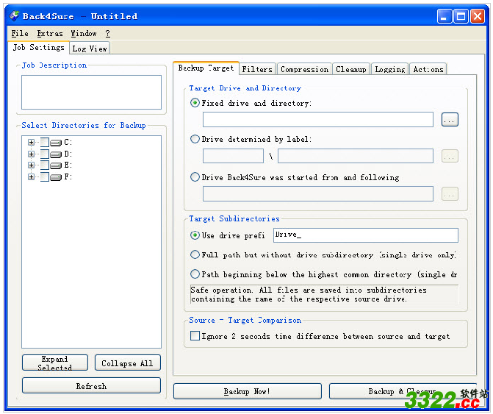Minimize the Back4Sure window
This screenshot has width=493, height=414.
pos(445,16)
